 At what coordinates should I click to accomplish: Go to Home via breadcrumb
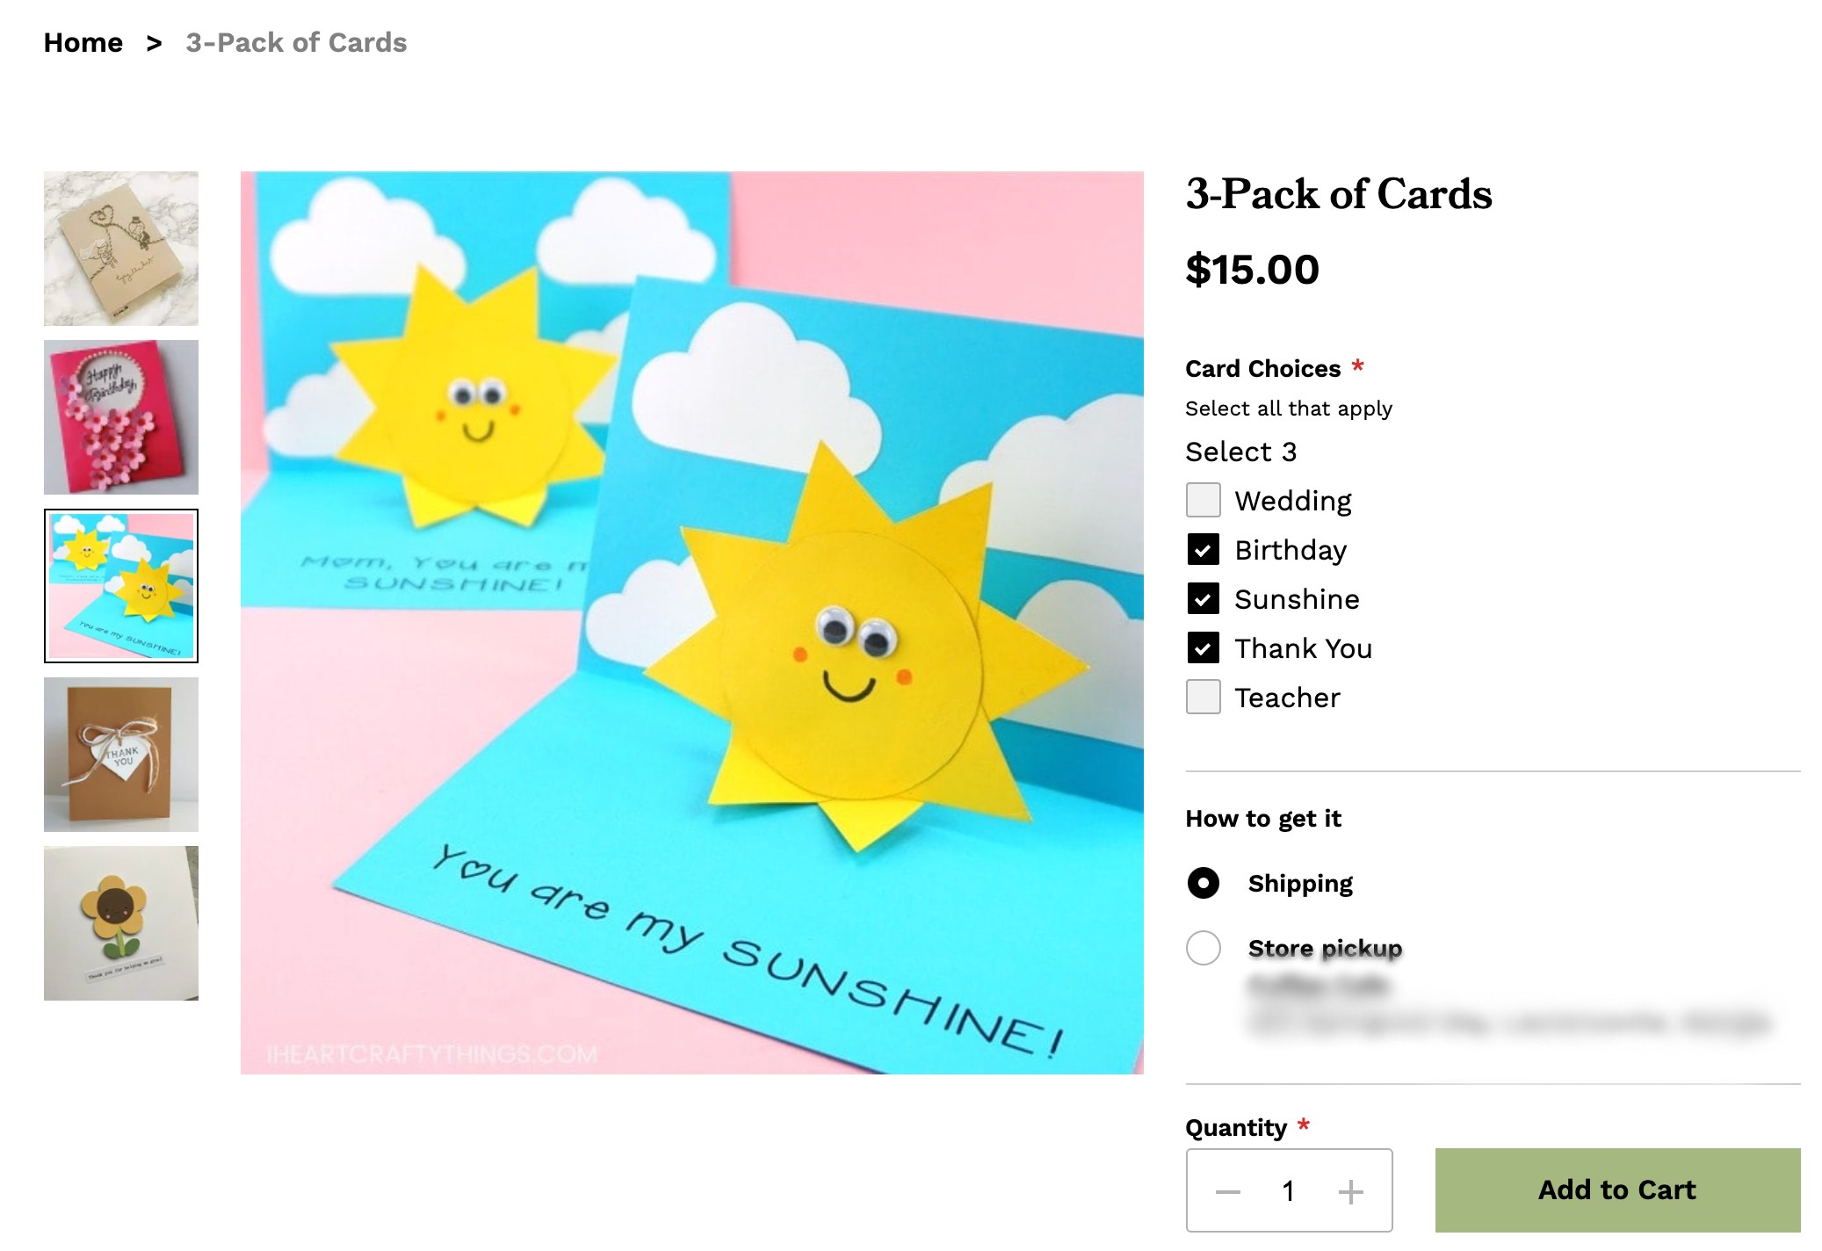tap(83, 43)
